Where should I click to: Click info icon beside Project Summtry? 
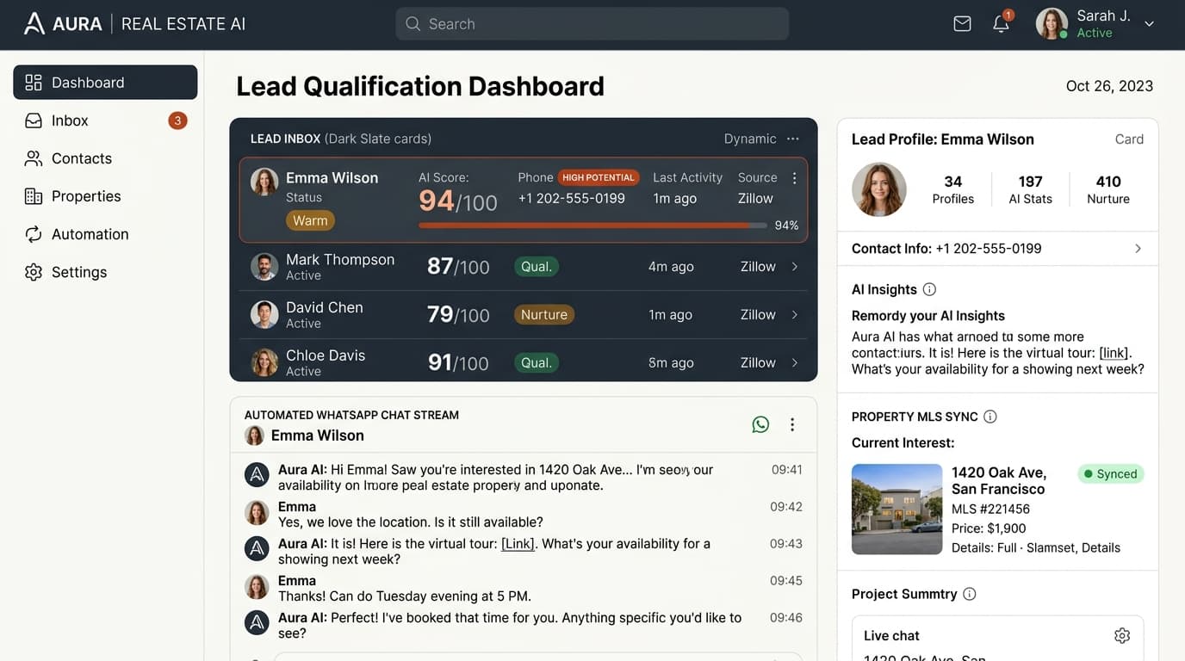(970, 594)
